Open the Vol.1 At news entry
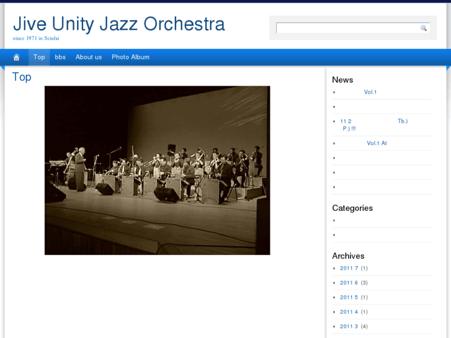Viewport: 451px width, 338px height. 377,143
